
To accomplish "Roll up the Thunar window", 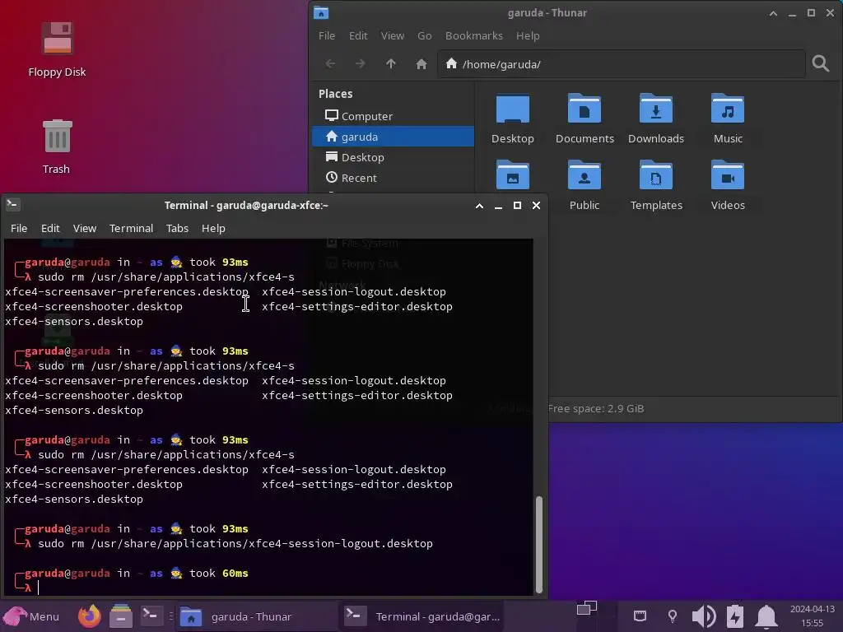I will 773,13.
